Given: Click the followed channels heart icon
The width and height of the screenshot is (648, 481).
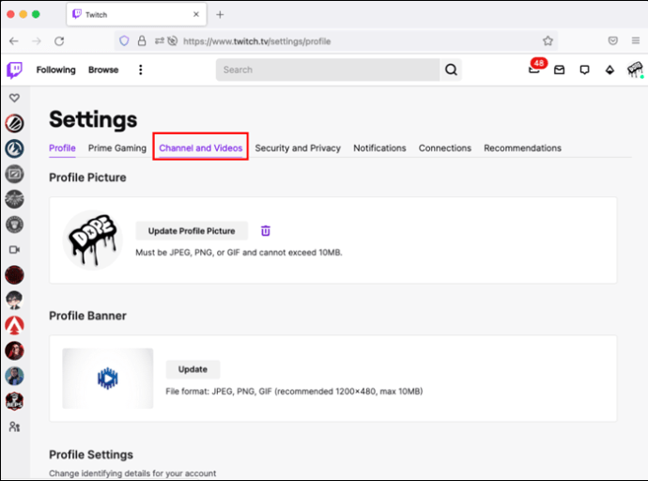Looking at the screenshot, I should pos(14,98).
